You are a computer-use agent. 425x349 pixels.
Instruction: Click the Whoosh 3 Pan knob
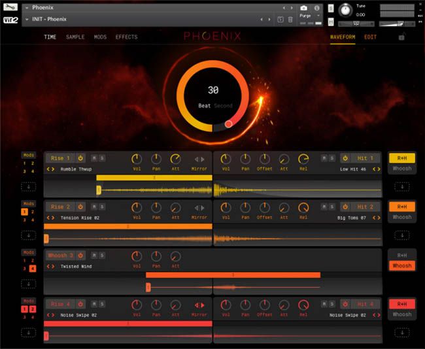point(156,256)
